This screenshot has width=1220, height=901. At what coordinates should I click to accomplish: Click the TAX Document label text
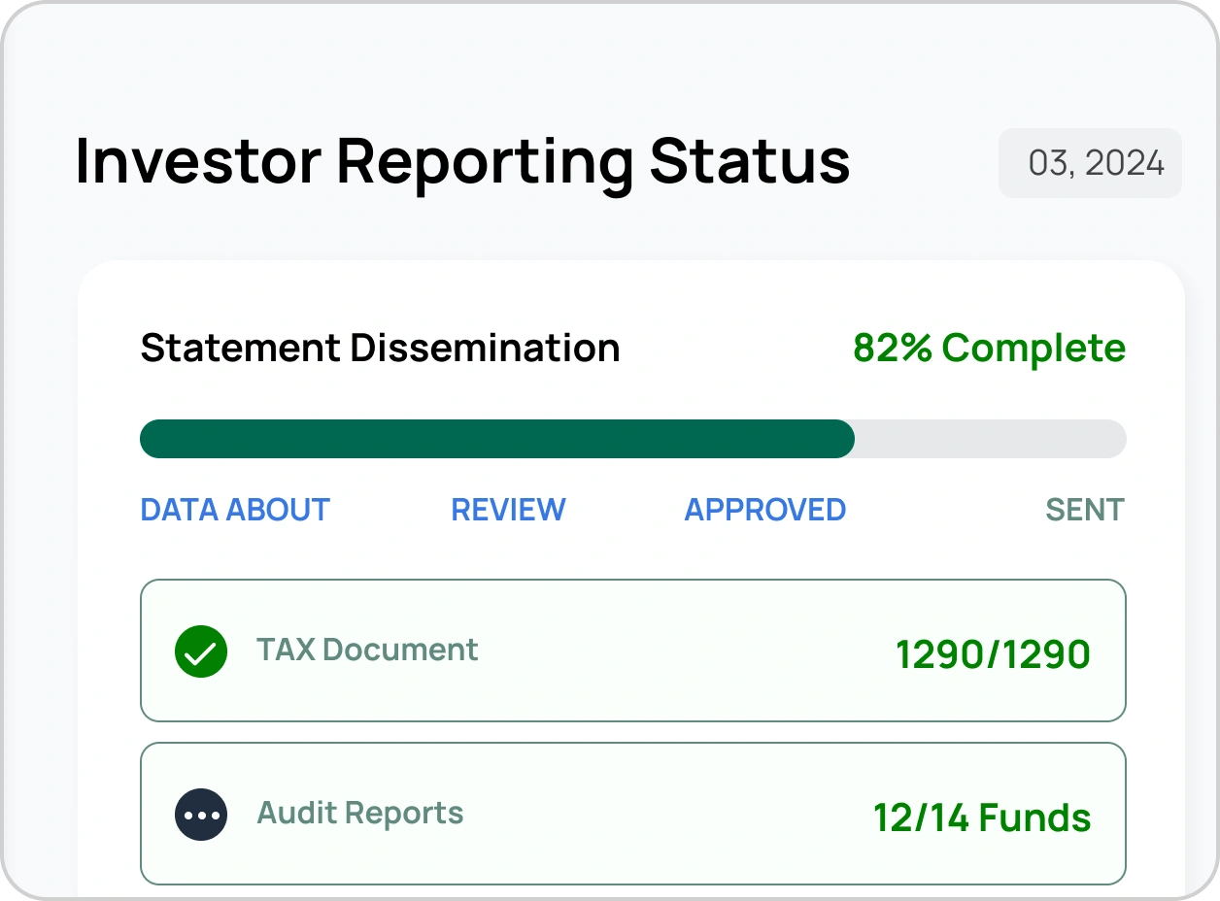point(367,650)
